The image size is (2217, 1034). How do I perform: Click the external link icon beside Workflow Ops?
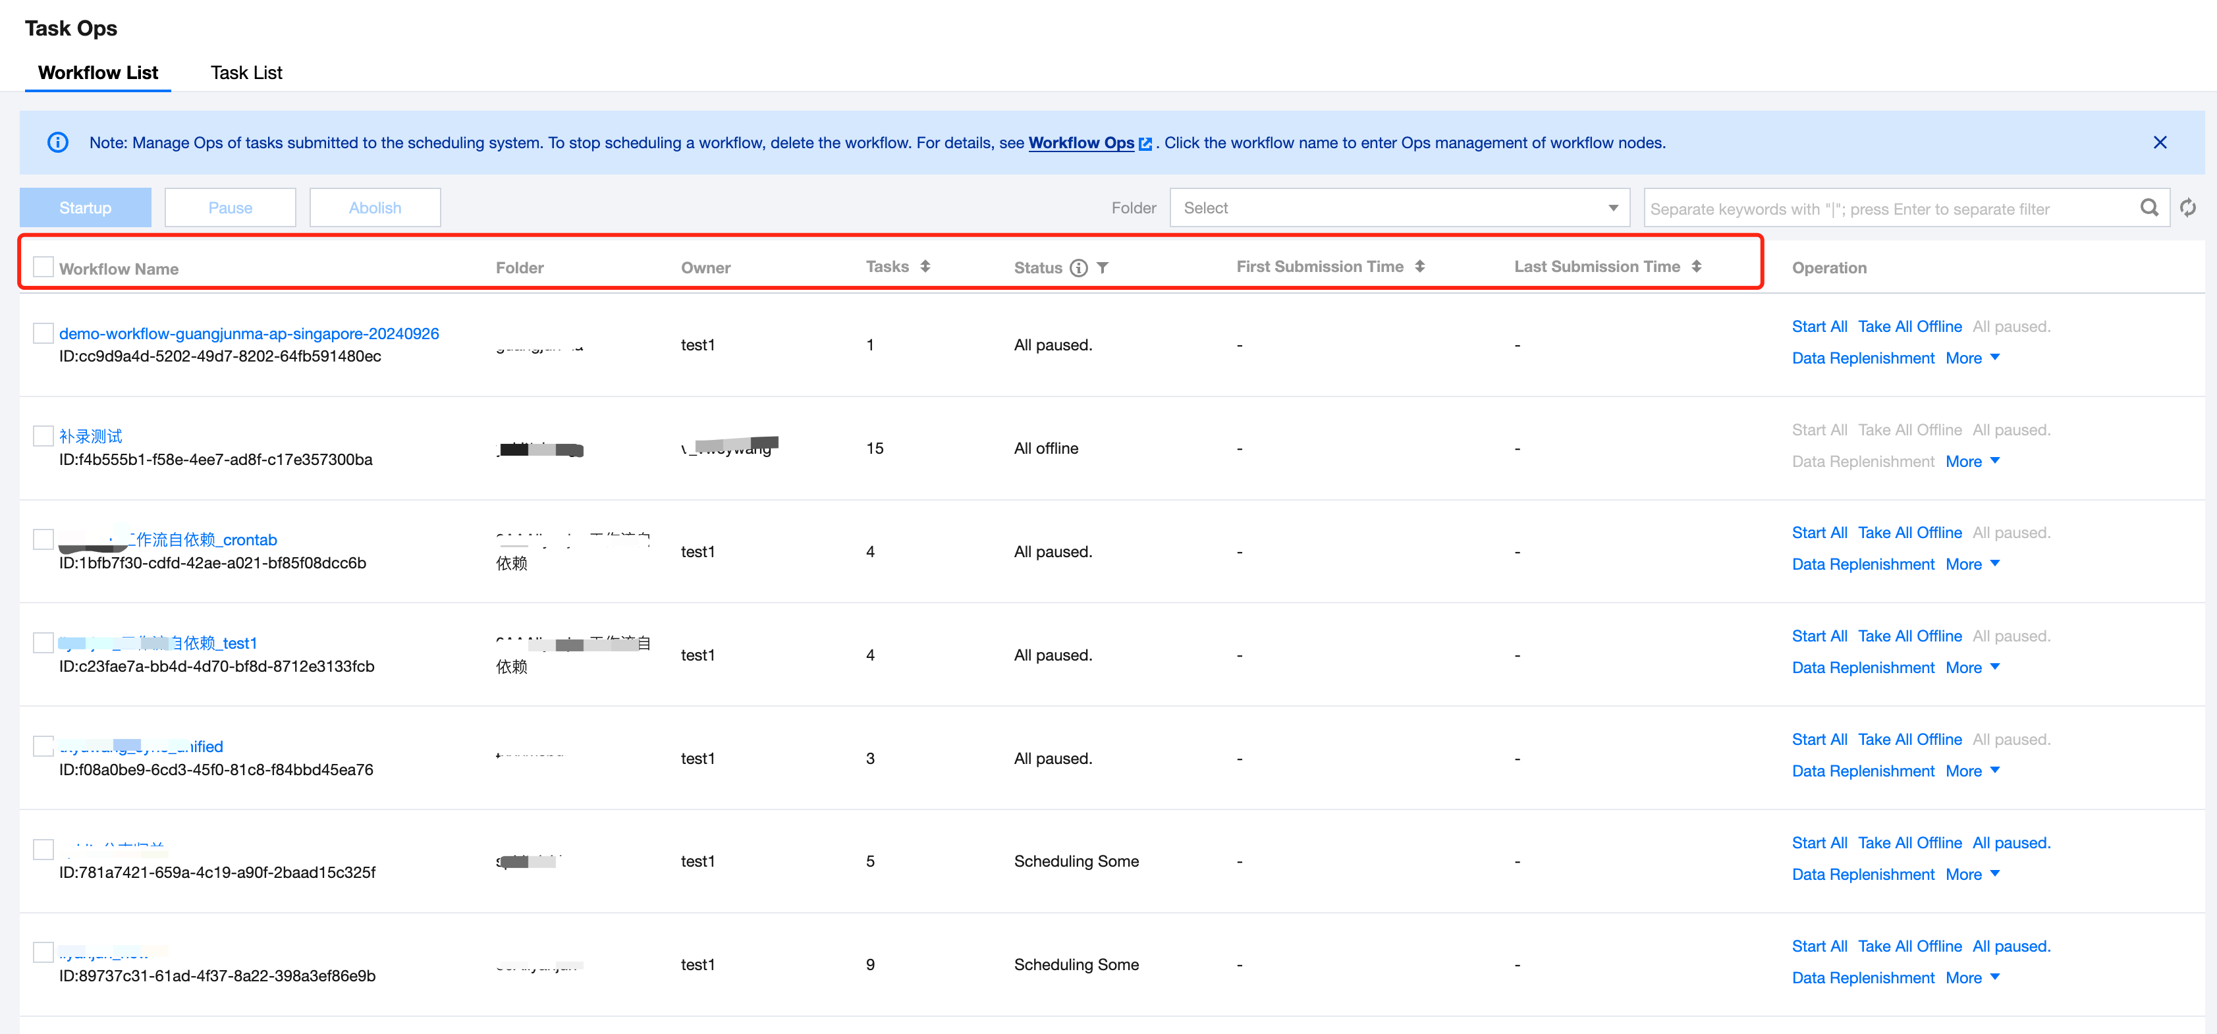1145,144
